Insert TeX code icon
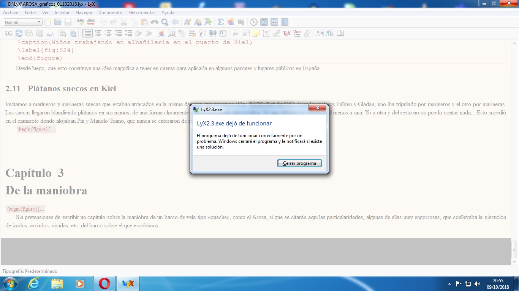519x291 pixels. (287, 33)
